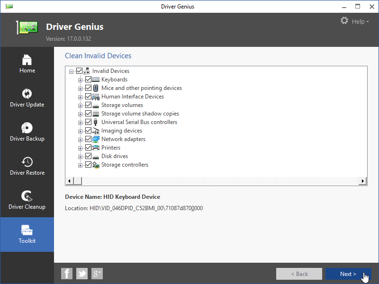
Task: Click the Invalid Devices root icon
Action: pos(87,71)
